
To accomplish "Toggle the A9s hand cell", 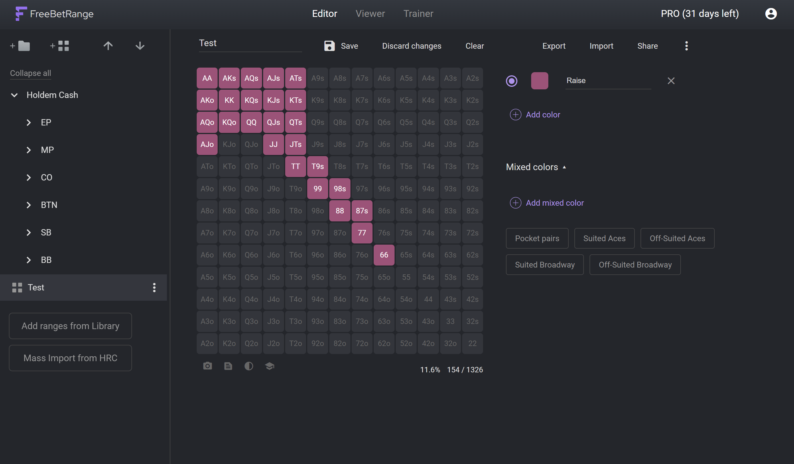I will [x=318, y=78].
